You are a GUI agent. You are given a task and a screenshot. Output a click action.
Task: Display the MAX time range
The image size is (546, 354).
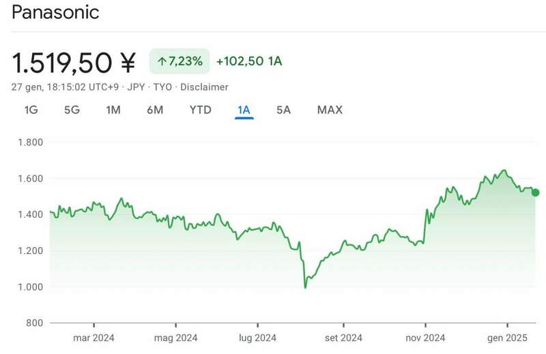click(330, 110)
